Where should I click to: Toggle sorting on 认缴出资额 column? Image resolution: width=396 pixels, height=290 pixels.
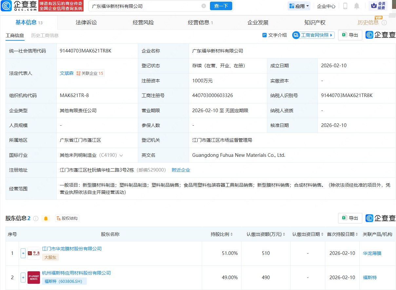click(285, 234)
